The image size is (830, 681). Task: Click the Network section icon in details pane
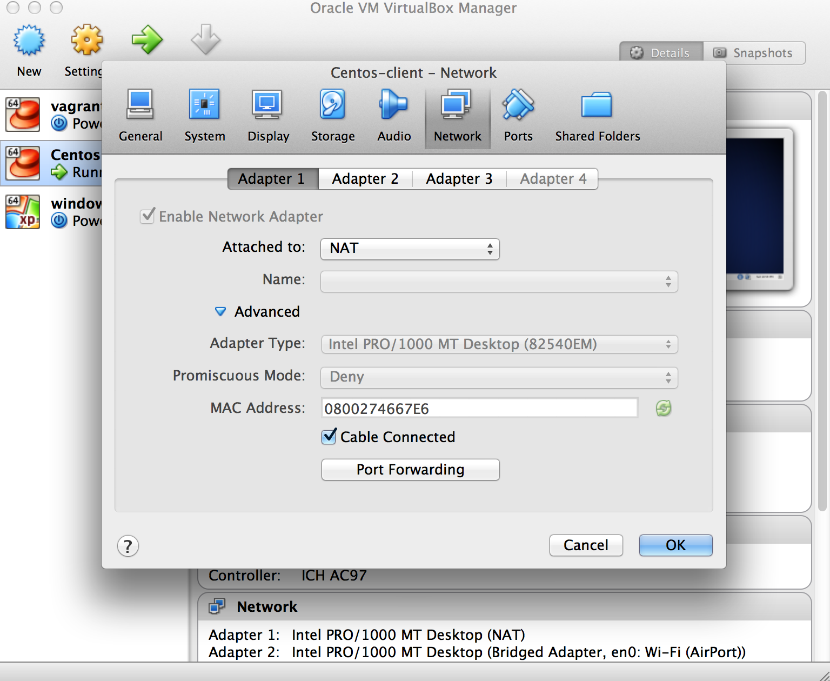(x=217, y=606)
